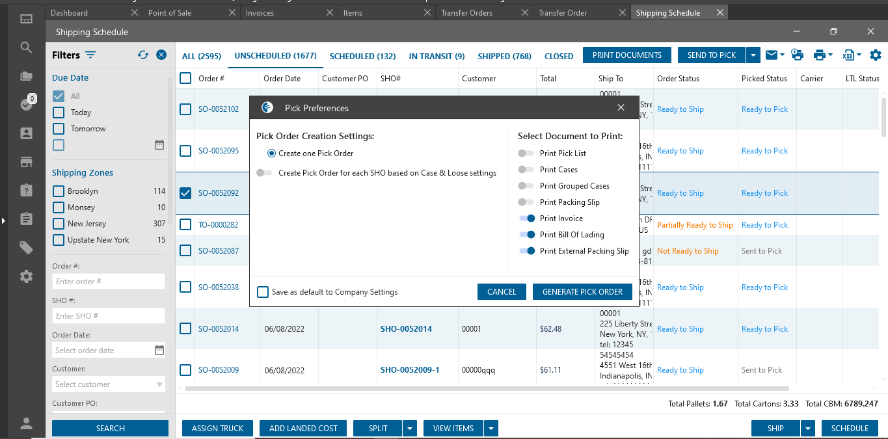Enable the Print Pick List toggle
888x439 pixels.
(x=526, y=153)
